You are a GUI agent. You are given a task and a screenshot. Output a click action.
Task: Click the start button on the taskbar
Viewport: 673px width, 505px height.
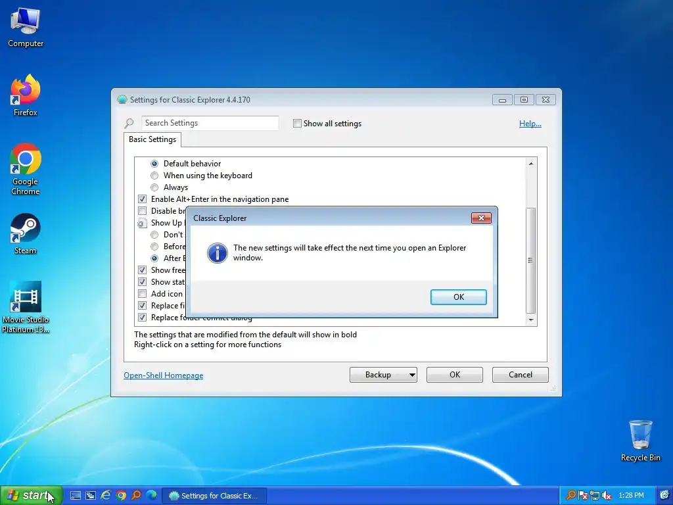click(32, 495)
